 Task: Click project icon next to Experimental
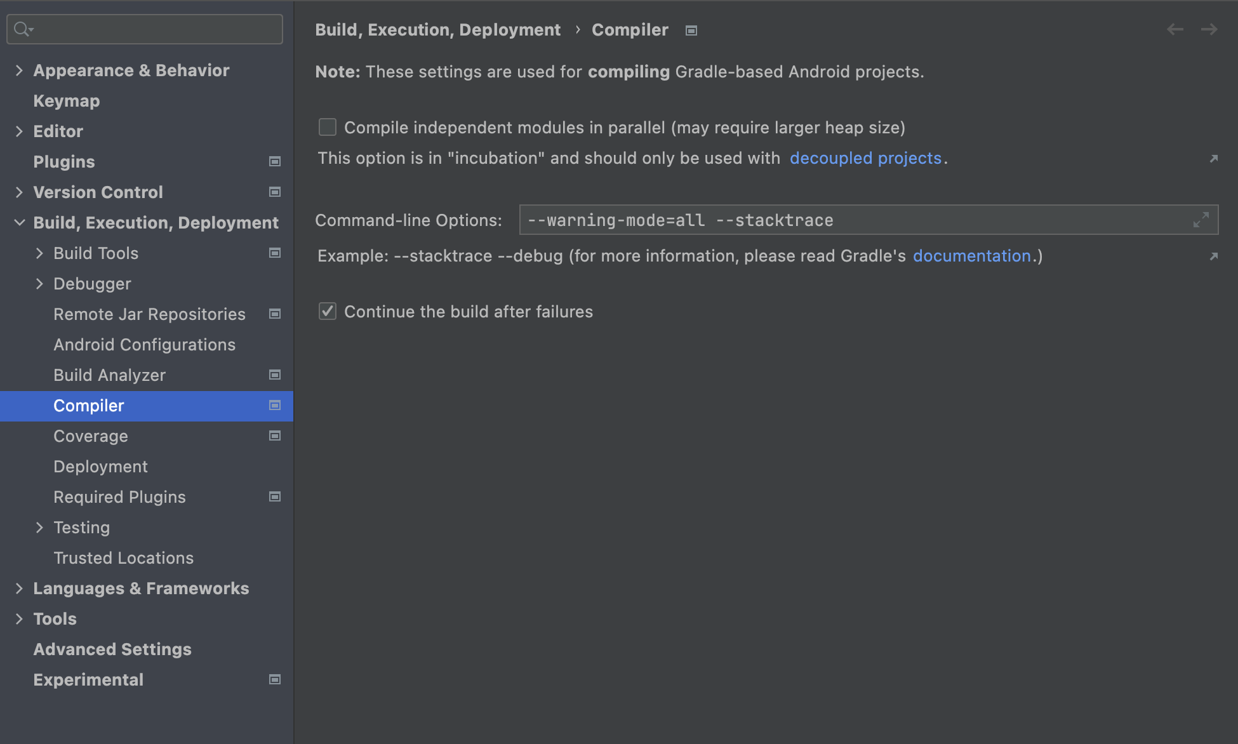point(275,680)
